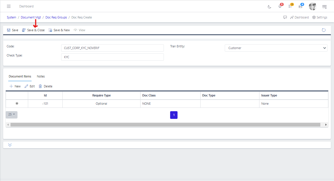Expand the bottom panel double chevron

[x=10, y=145]
